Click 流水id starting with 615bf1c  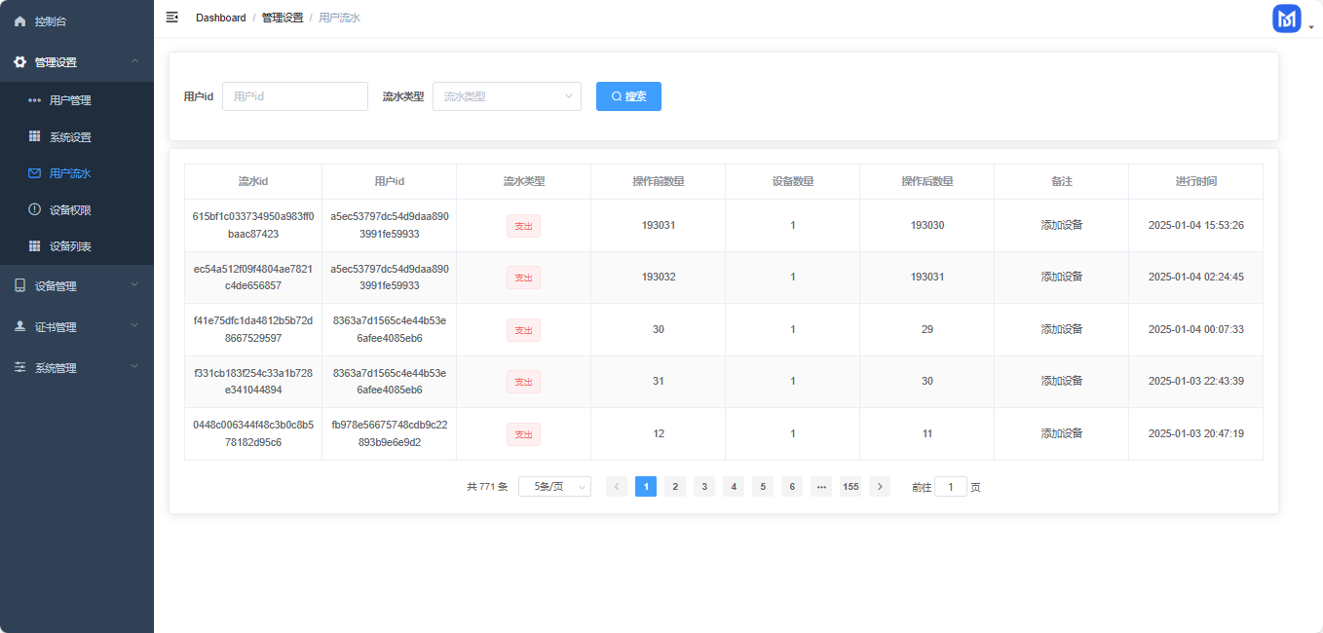(x=253, y=226)
